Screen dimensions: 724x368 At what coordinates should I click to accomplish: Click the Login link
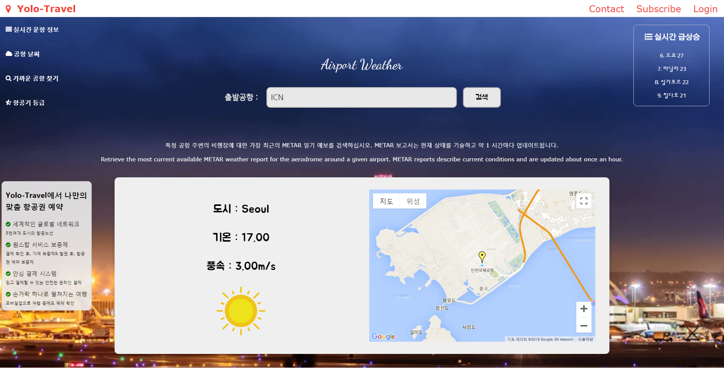pos(705,9)
